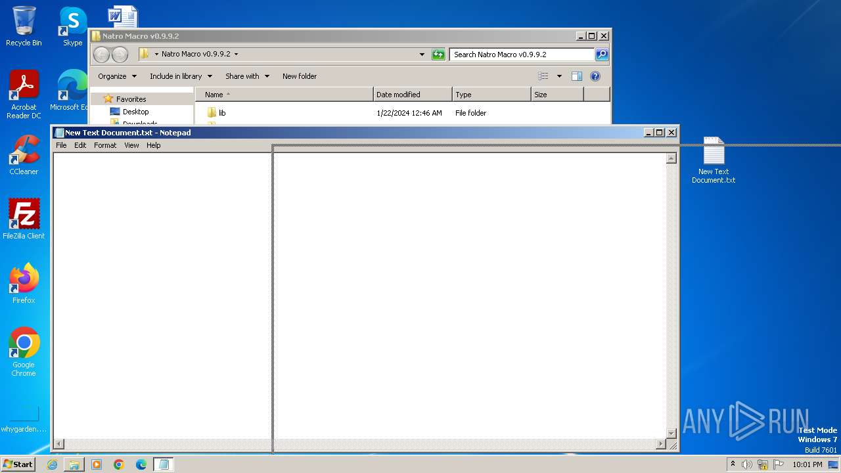This screenshot has height=473, width=841.
Task: Open Chrome from the taskbar
Action: [x=119, y=464]
